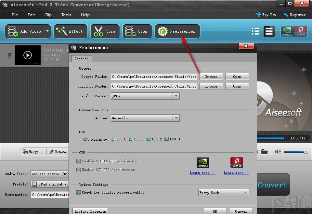Click the Destination path field
Image resolution: width=312 pixels, height=214 pixels.
click(x=50, y=195)
